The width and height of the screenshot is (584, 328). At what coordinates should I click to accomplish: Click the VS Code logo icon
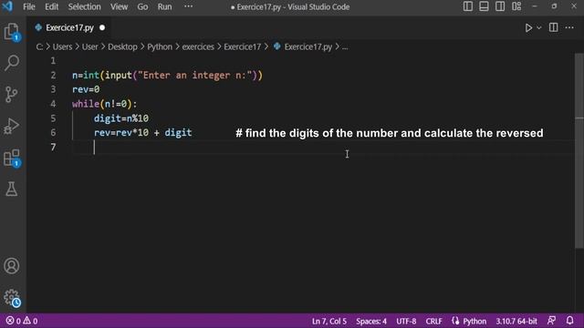[7, 6]
